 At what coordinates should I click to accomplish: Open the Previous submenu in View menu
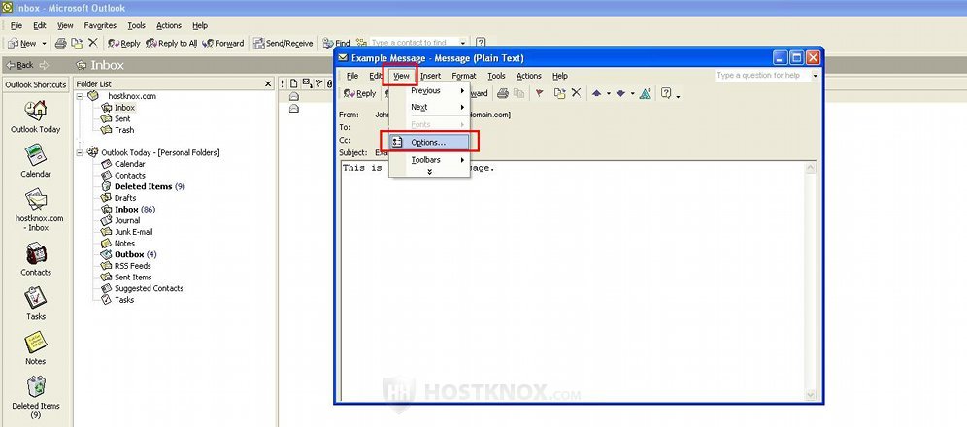(430, 90)
